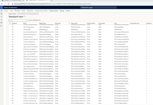Reload the page with refresh icon

(x=8, y=4)
